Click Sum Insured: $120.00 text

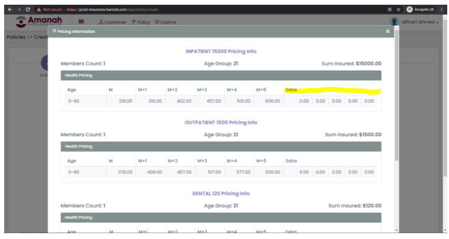coord(355,206)
